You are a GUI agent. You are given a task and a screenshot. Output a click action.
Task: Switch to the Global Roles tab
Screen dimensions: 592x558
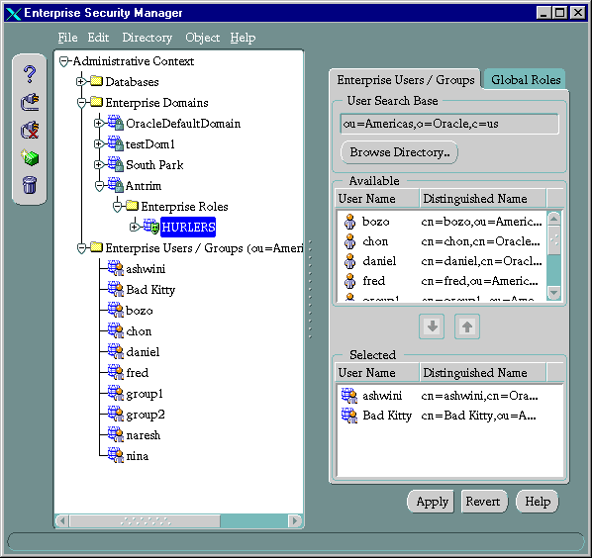(x=525, y=79)
